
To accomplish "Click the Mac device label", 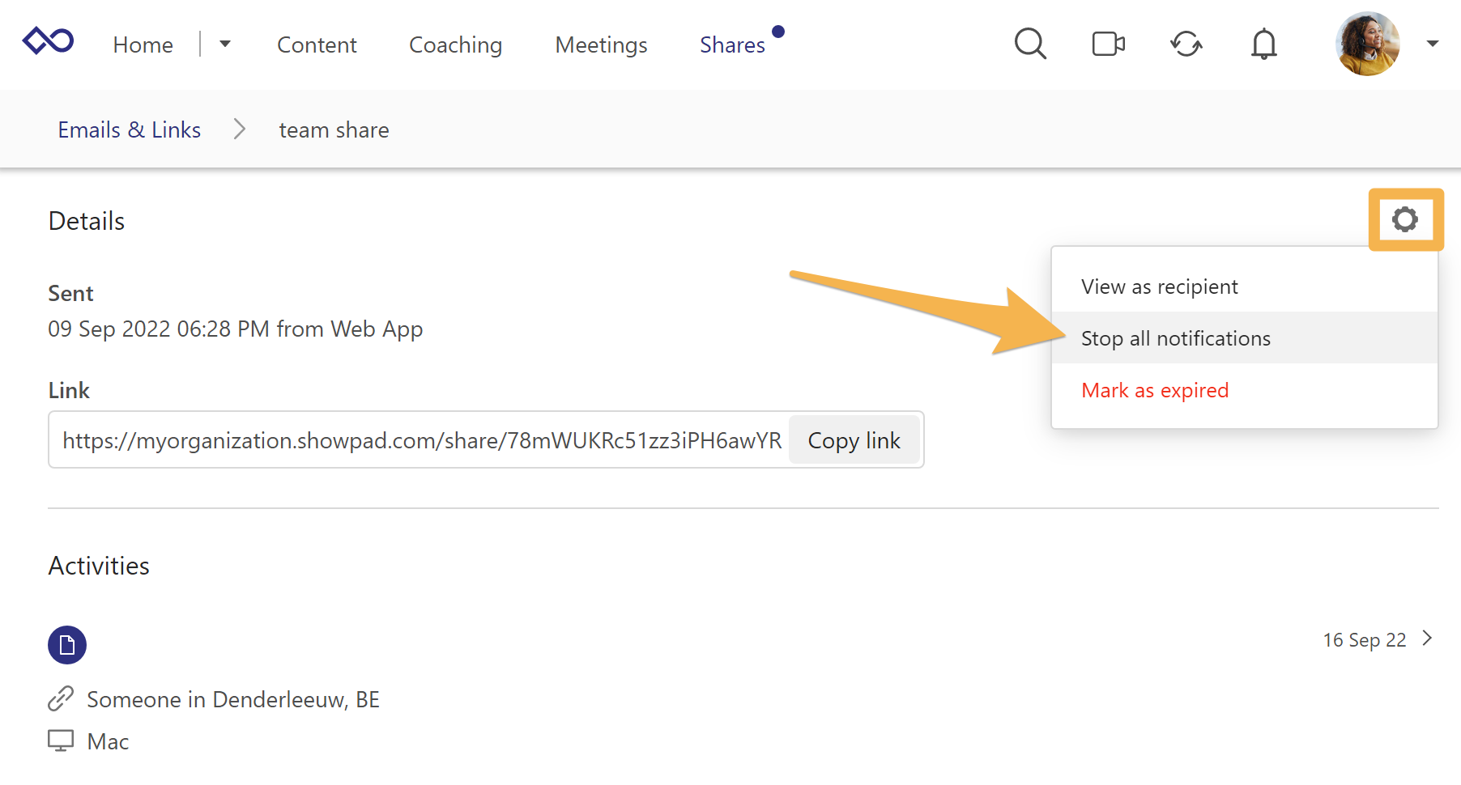I will [108, 741].
